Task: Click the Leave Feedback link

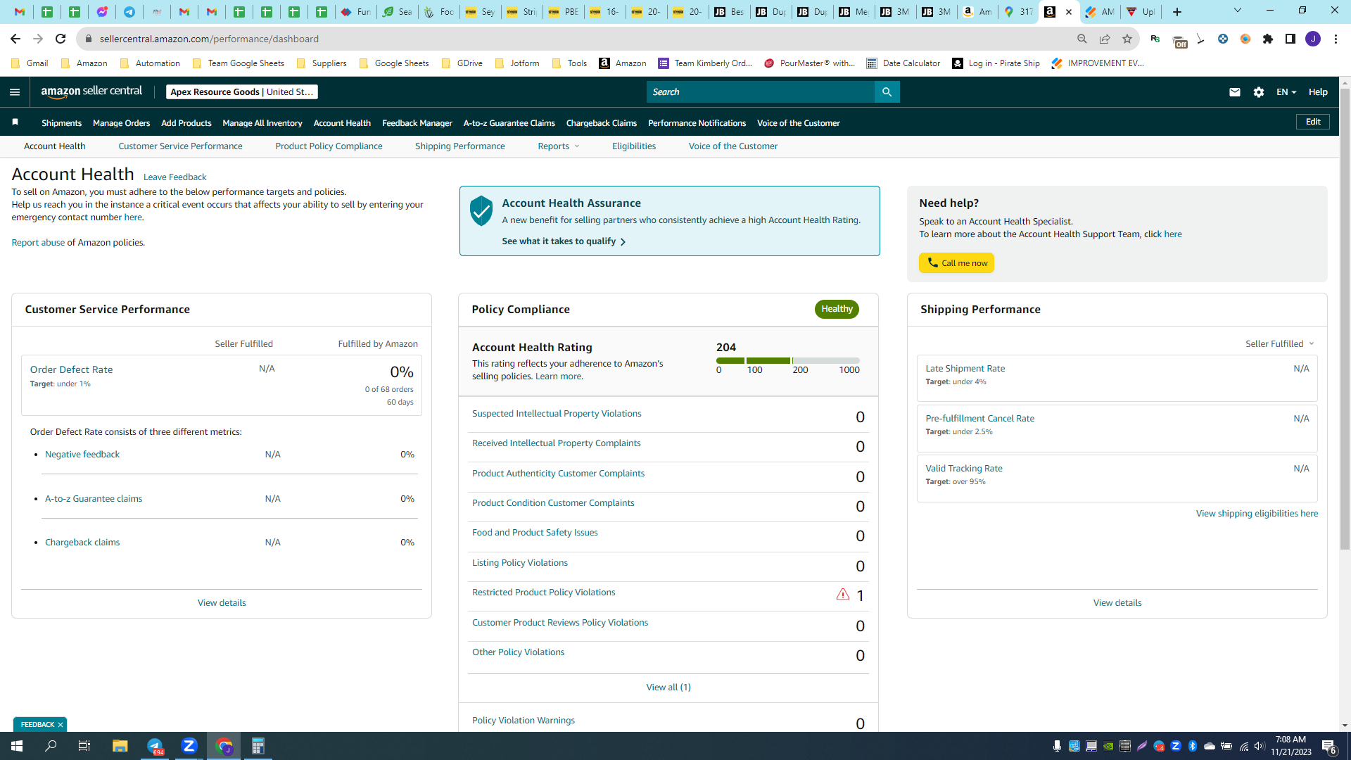Action: click(175, 177)
